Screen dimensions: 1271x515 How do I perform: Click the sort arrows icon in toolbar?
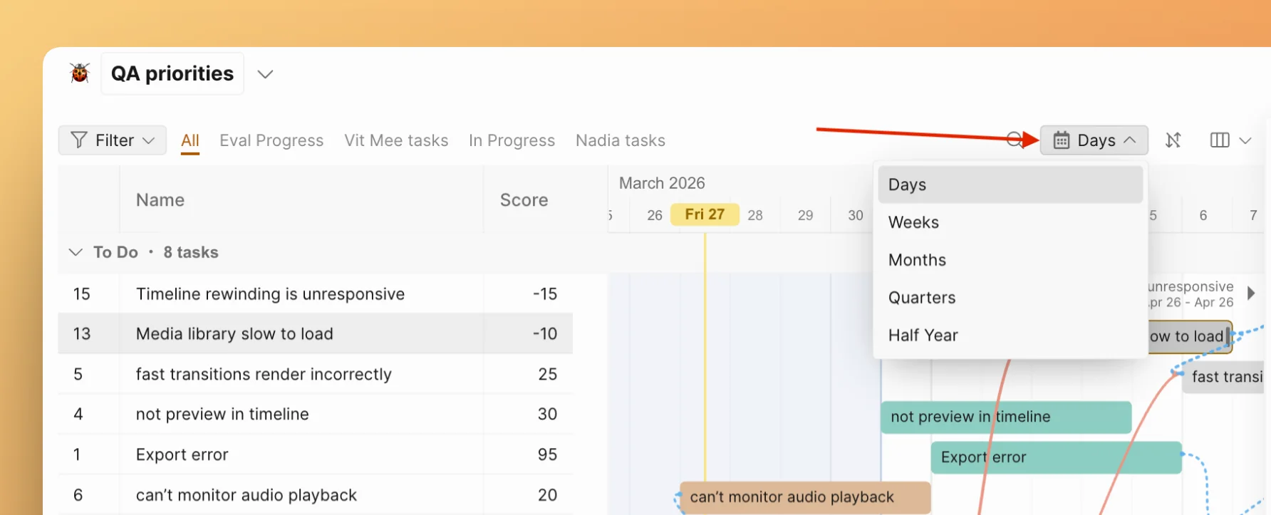point(1173,140)
